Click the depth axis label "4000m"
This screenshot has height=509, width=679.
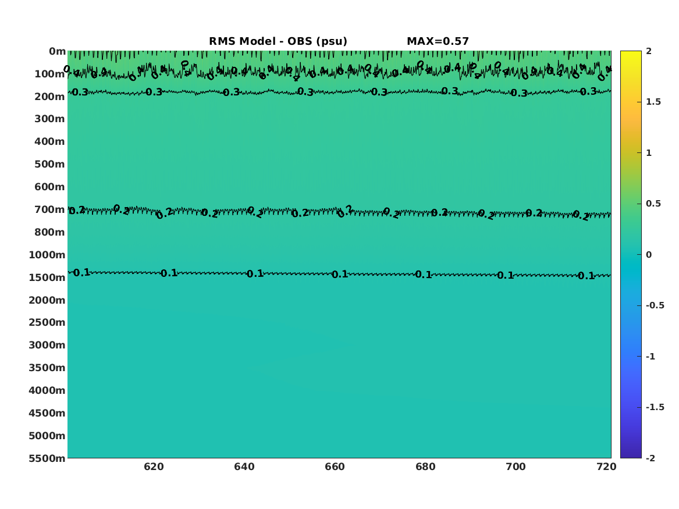point(47,390)
